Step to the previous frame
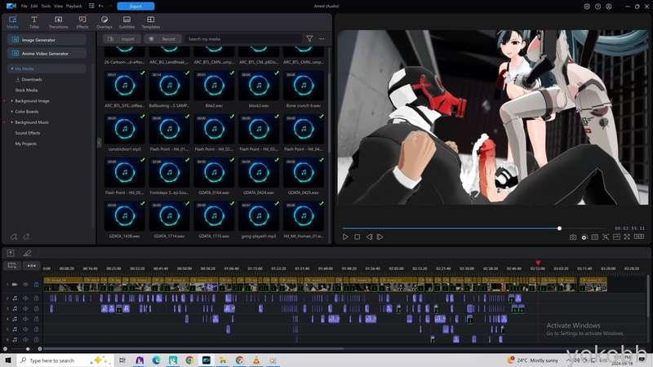The height and width of the screenshot is (367, 653). 369,237
